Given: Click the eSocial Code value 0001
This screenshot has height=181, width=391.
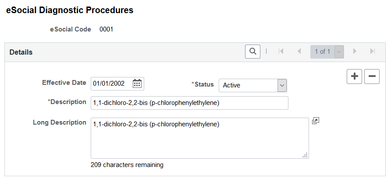Looking at the screenshot, I should (106, 29).
